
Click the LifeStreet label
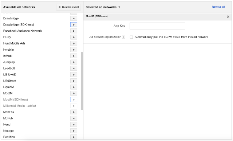[10, 81]
